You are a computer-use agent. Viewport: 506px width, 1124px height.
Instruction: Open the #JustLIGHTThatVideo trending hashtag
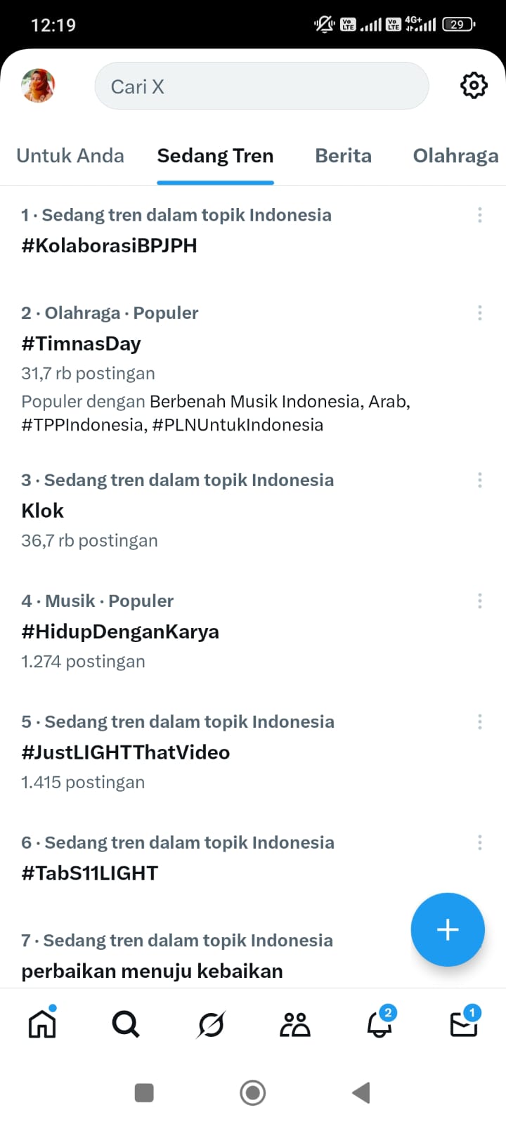(126, 752)
